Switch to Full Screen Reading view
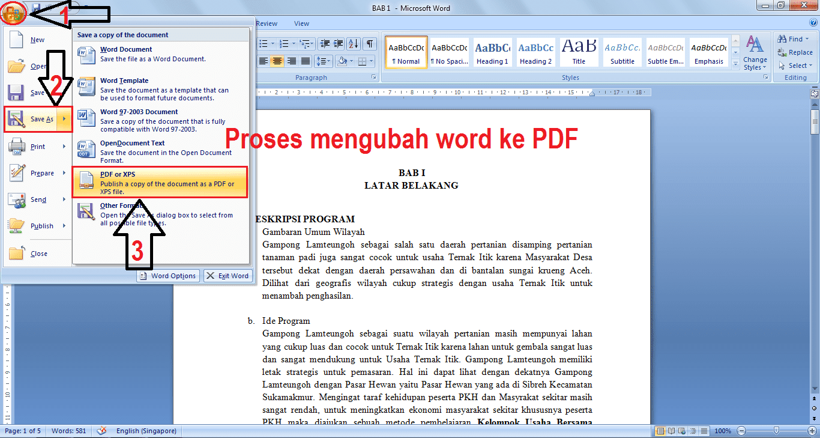The image size is (820, 438). click(671, 431)
